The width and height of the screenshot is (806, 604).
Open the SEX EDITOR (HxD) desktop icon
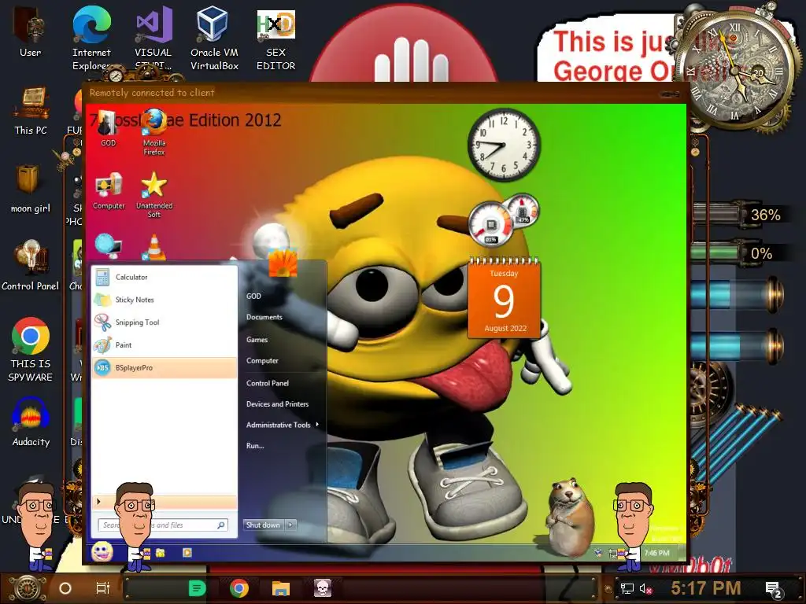point(275,40)
